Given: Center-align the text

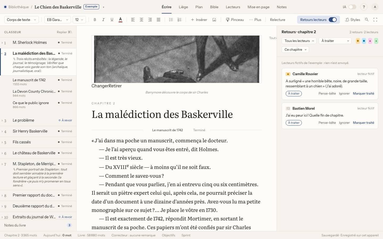Looking at the screenshot, I should [141, 20].
